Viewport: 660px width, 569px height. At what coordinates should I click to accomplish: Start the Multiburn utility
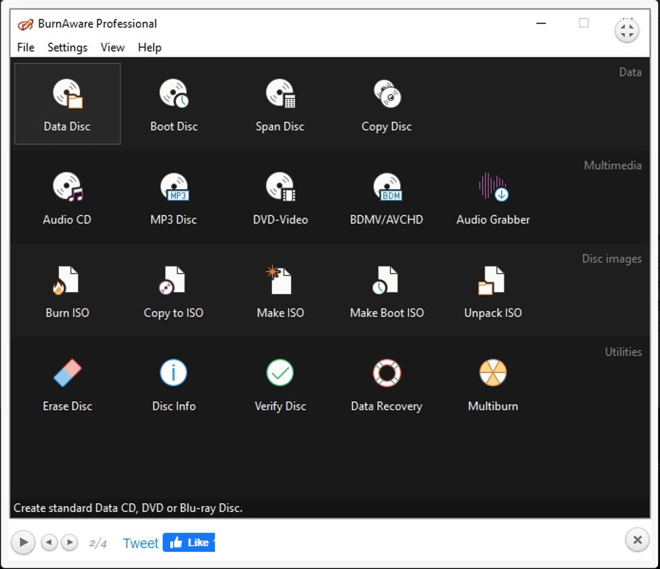tap(493, 384)
